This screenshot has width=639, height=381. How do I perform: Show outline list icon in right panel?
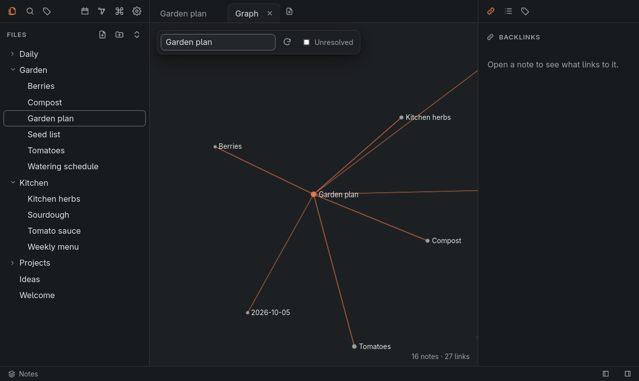[x=508, y=11]
